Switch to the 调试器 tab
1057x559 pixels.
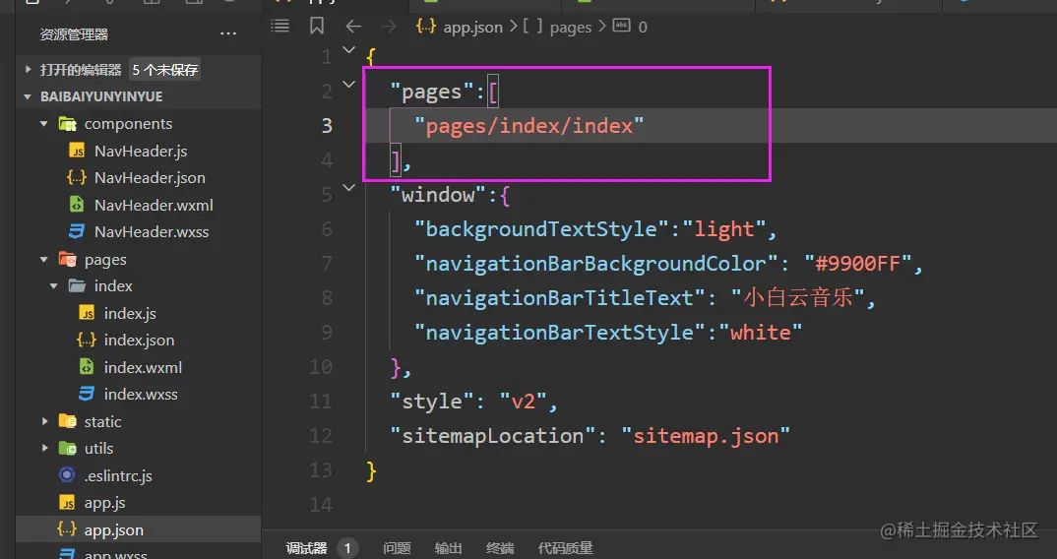[x=307, y=548]
